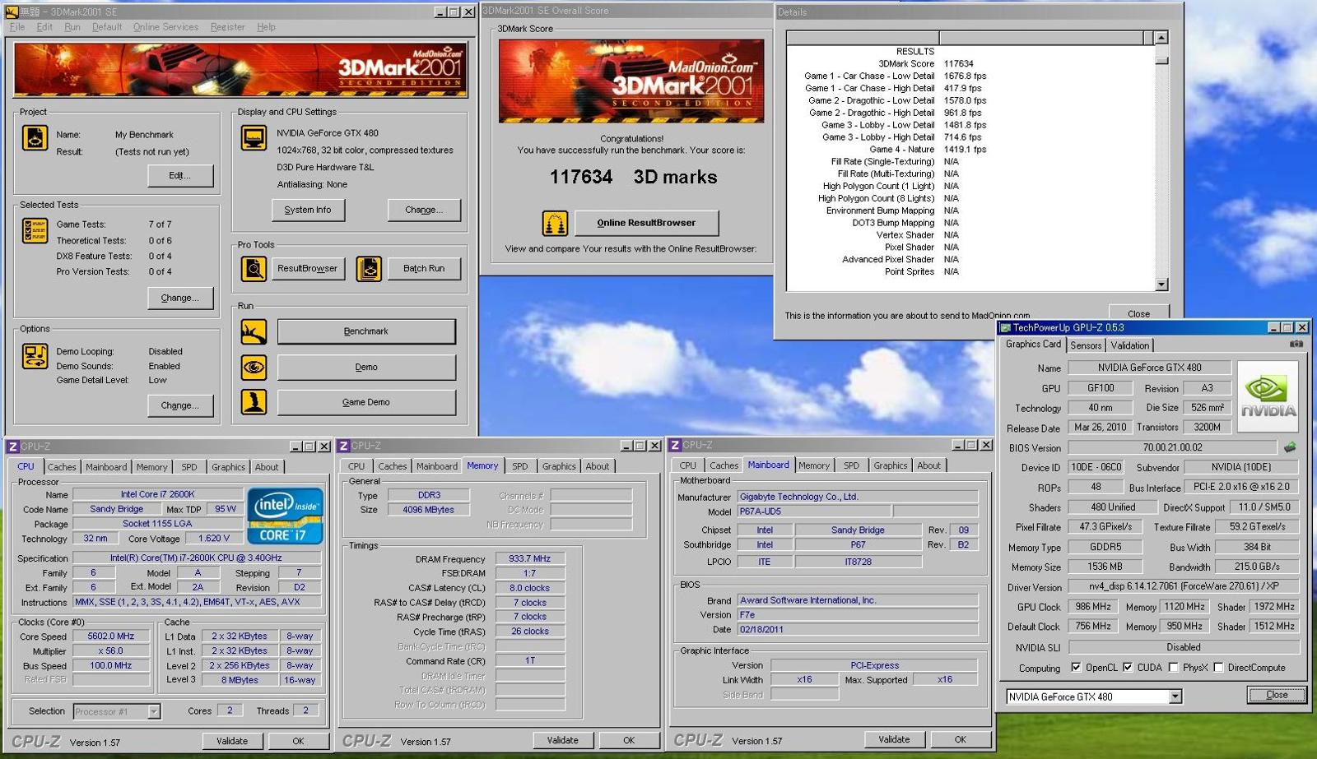Click the NVIDIA logo in GPU-Z
Screen dimensions: 1317x759
pyautogui.click(x=1268, y=396)
